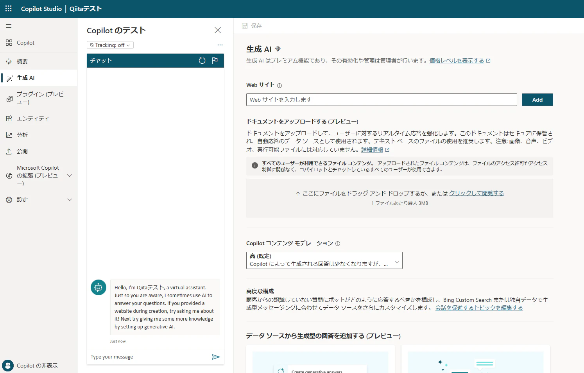The height and width of the screenshot is (373, 584).
Task: Select 概要 in the sidebar
Action: pyautogui.click(x=39, y=61)
